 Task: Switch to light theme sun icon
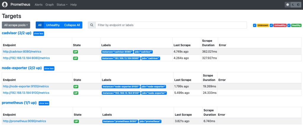(x=288, y=5)
